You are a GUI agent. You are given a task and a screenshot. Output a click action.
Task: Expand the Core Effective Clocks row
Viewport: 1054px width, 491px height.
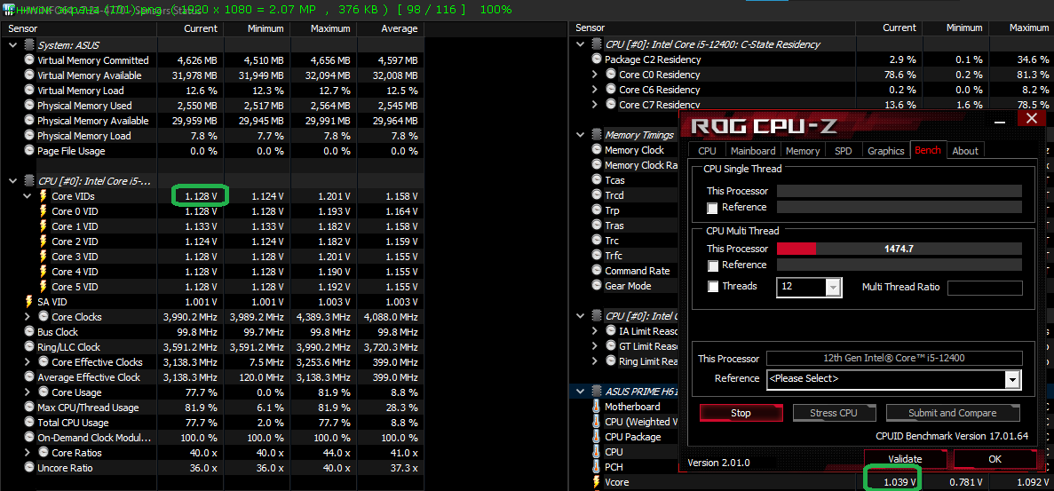click(x=28, y=362)
